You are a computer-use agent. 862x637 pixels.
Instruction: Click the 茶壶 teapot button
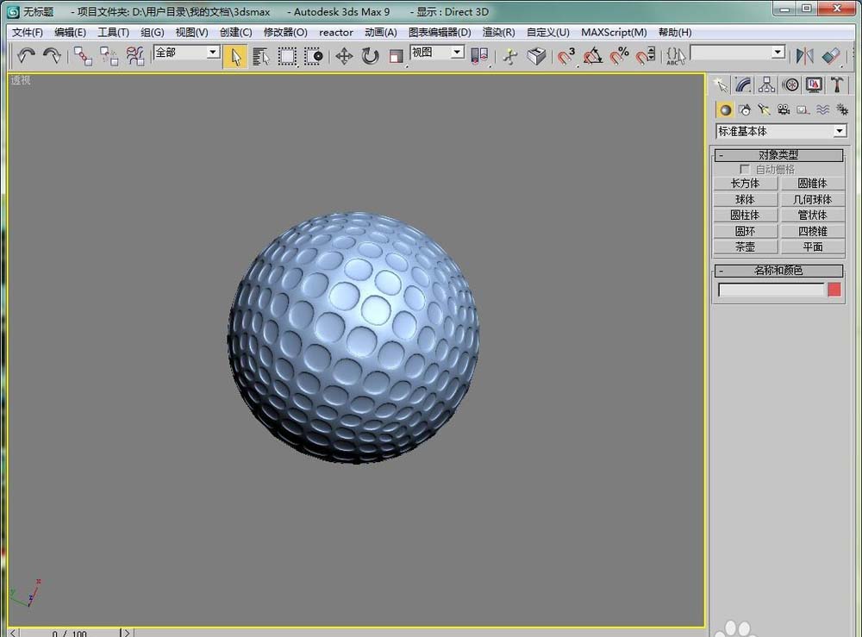coord(745,247)
